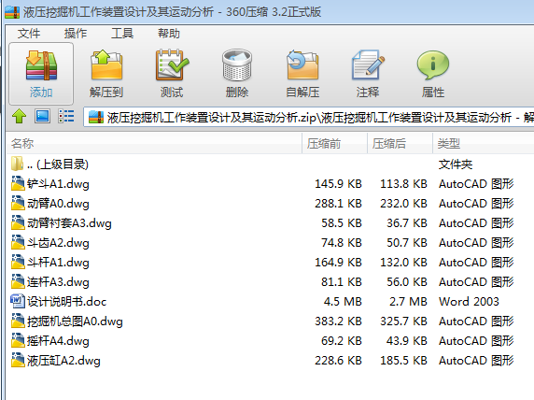Click the Word 2003 type cell
Screen dimensions: 534x400
(x=469, y=302)
